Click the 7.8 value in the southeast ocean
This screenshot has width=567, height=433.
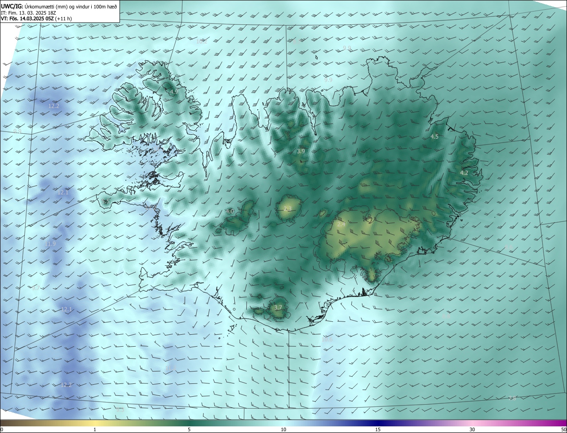coord(512,398)
